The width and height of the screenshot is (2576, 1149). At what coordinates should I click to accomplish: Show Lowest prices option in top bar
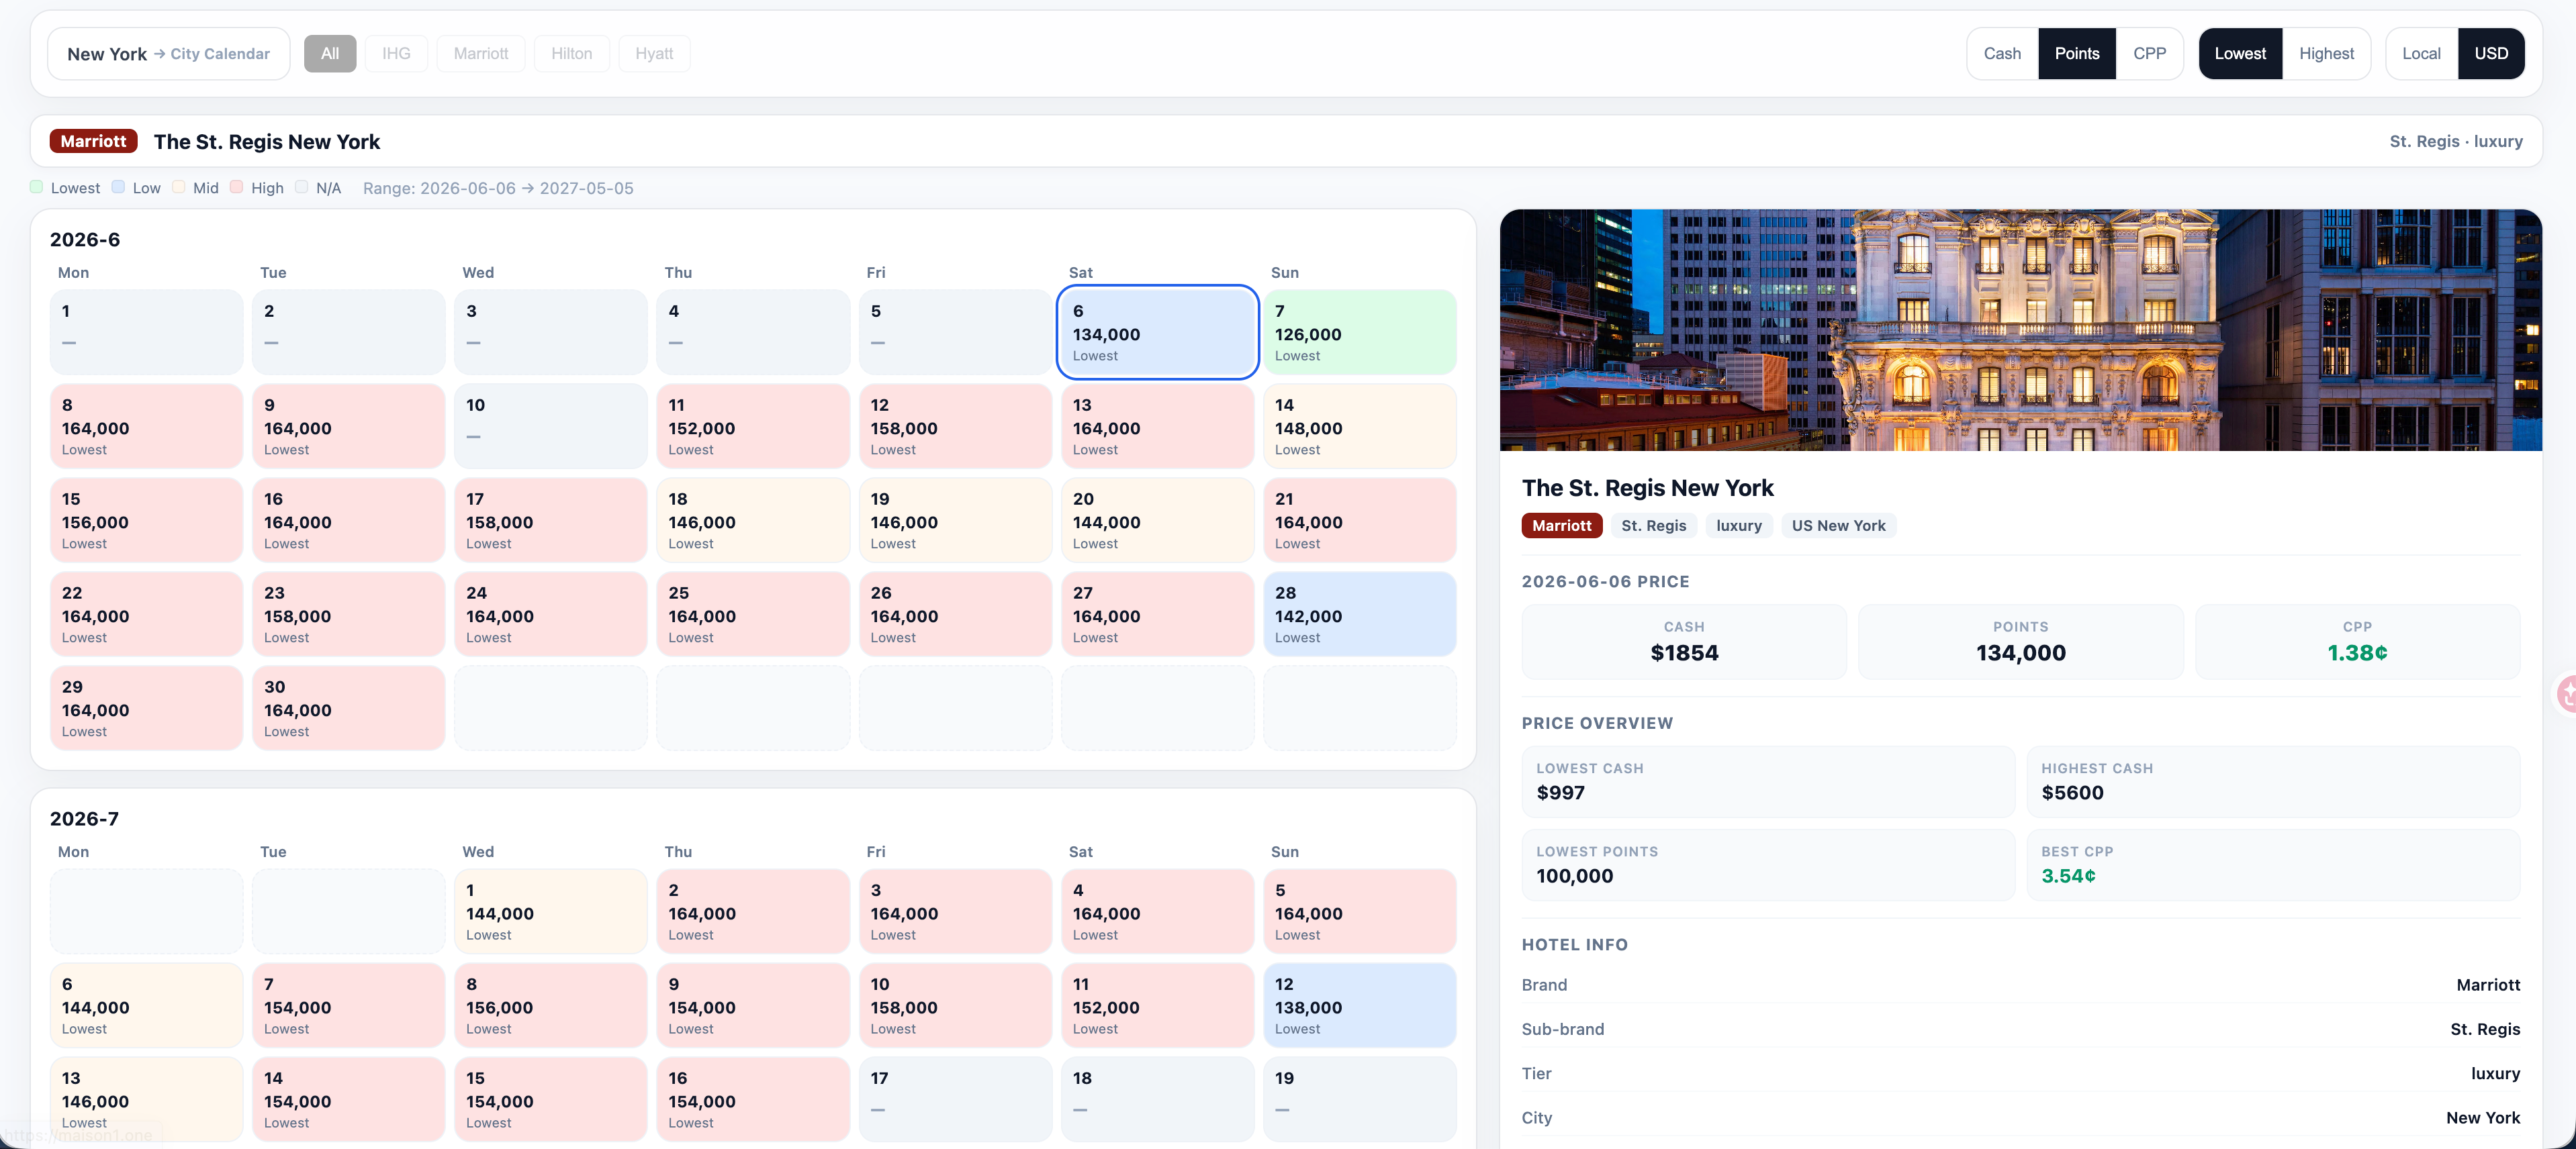pyautogui.click(x=2240, y=54)
